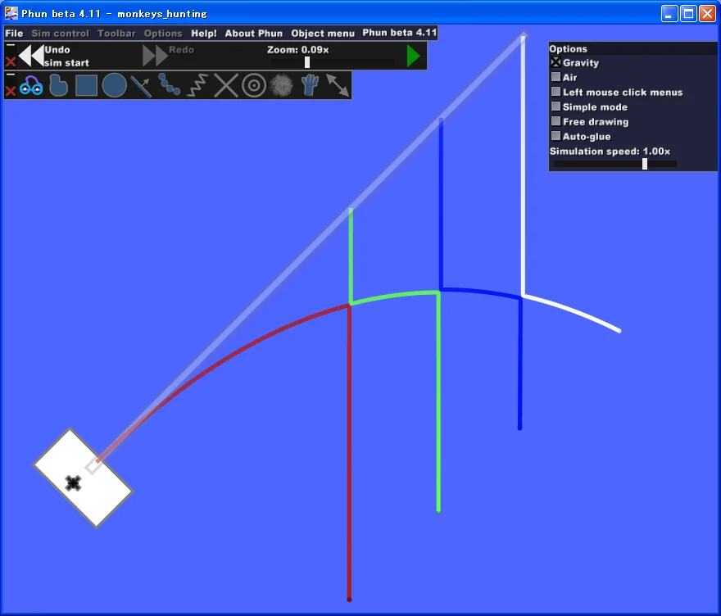Choose the Circle drawing tool
The image size is (721, 616).
coord(114,85)
